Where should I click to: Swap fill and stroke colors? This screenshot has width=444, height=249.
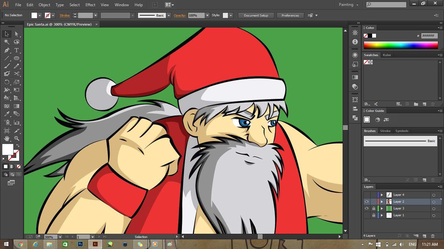18,146
